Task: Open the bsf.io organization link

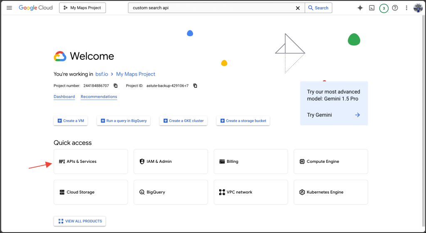Action: coord(102,74)
